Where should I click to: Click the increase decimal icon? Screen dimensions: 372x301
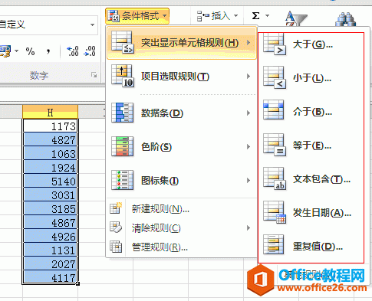click(72, 51)
